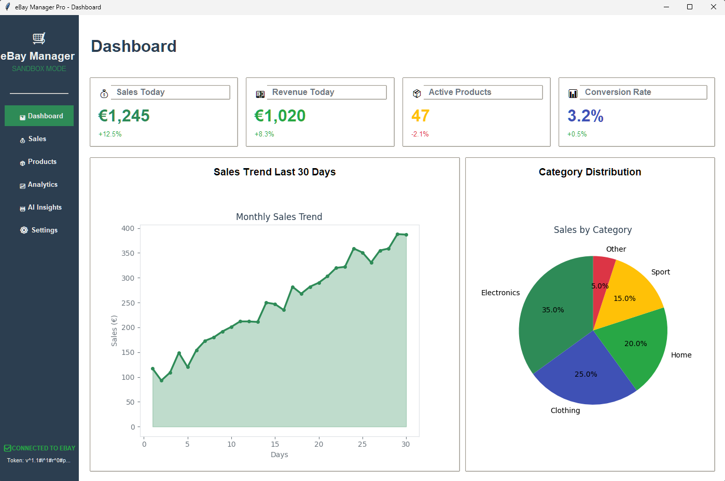725x481 pixels.
Task: Click the feather app icon in title bar
Action: point(7,7)
